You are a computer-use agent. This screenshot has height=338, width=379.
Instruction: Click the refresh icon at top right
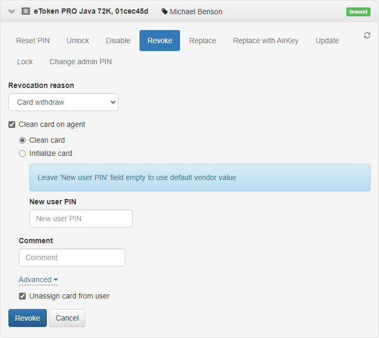coord(367,35)
